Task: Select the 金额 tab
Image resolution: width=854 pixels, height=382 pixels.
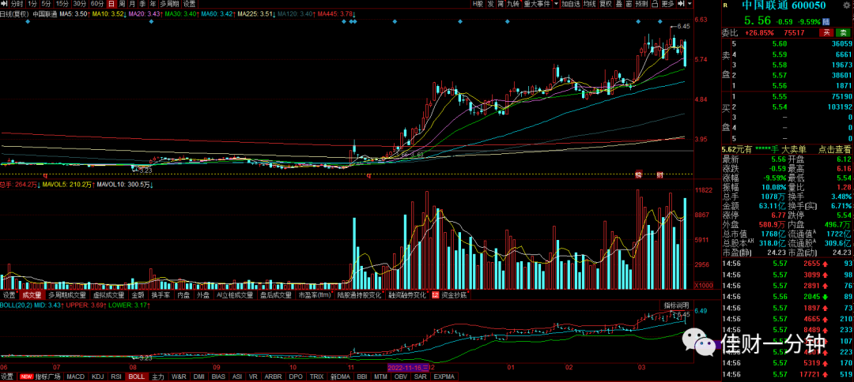Action: tap(138, 296)
